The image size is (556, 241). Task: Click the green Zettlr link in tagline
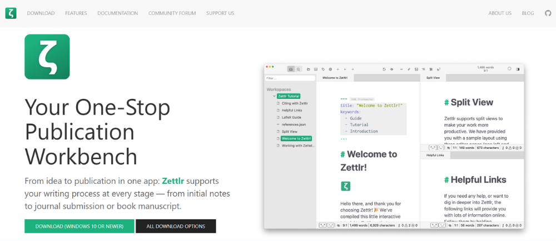tap(173, 181)
